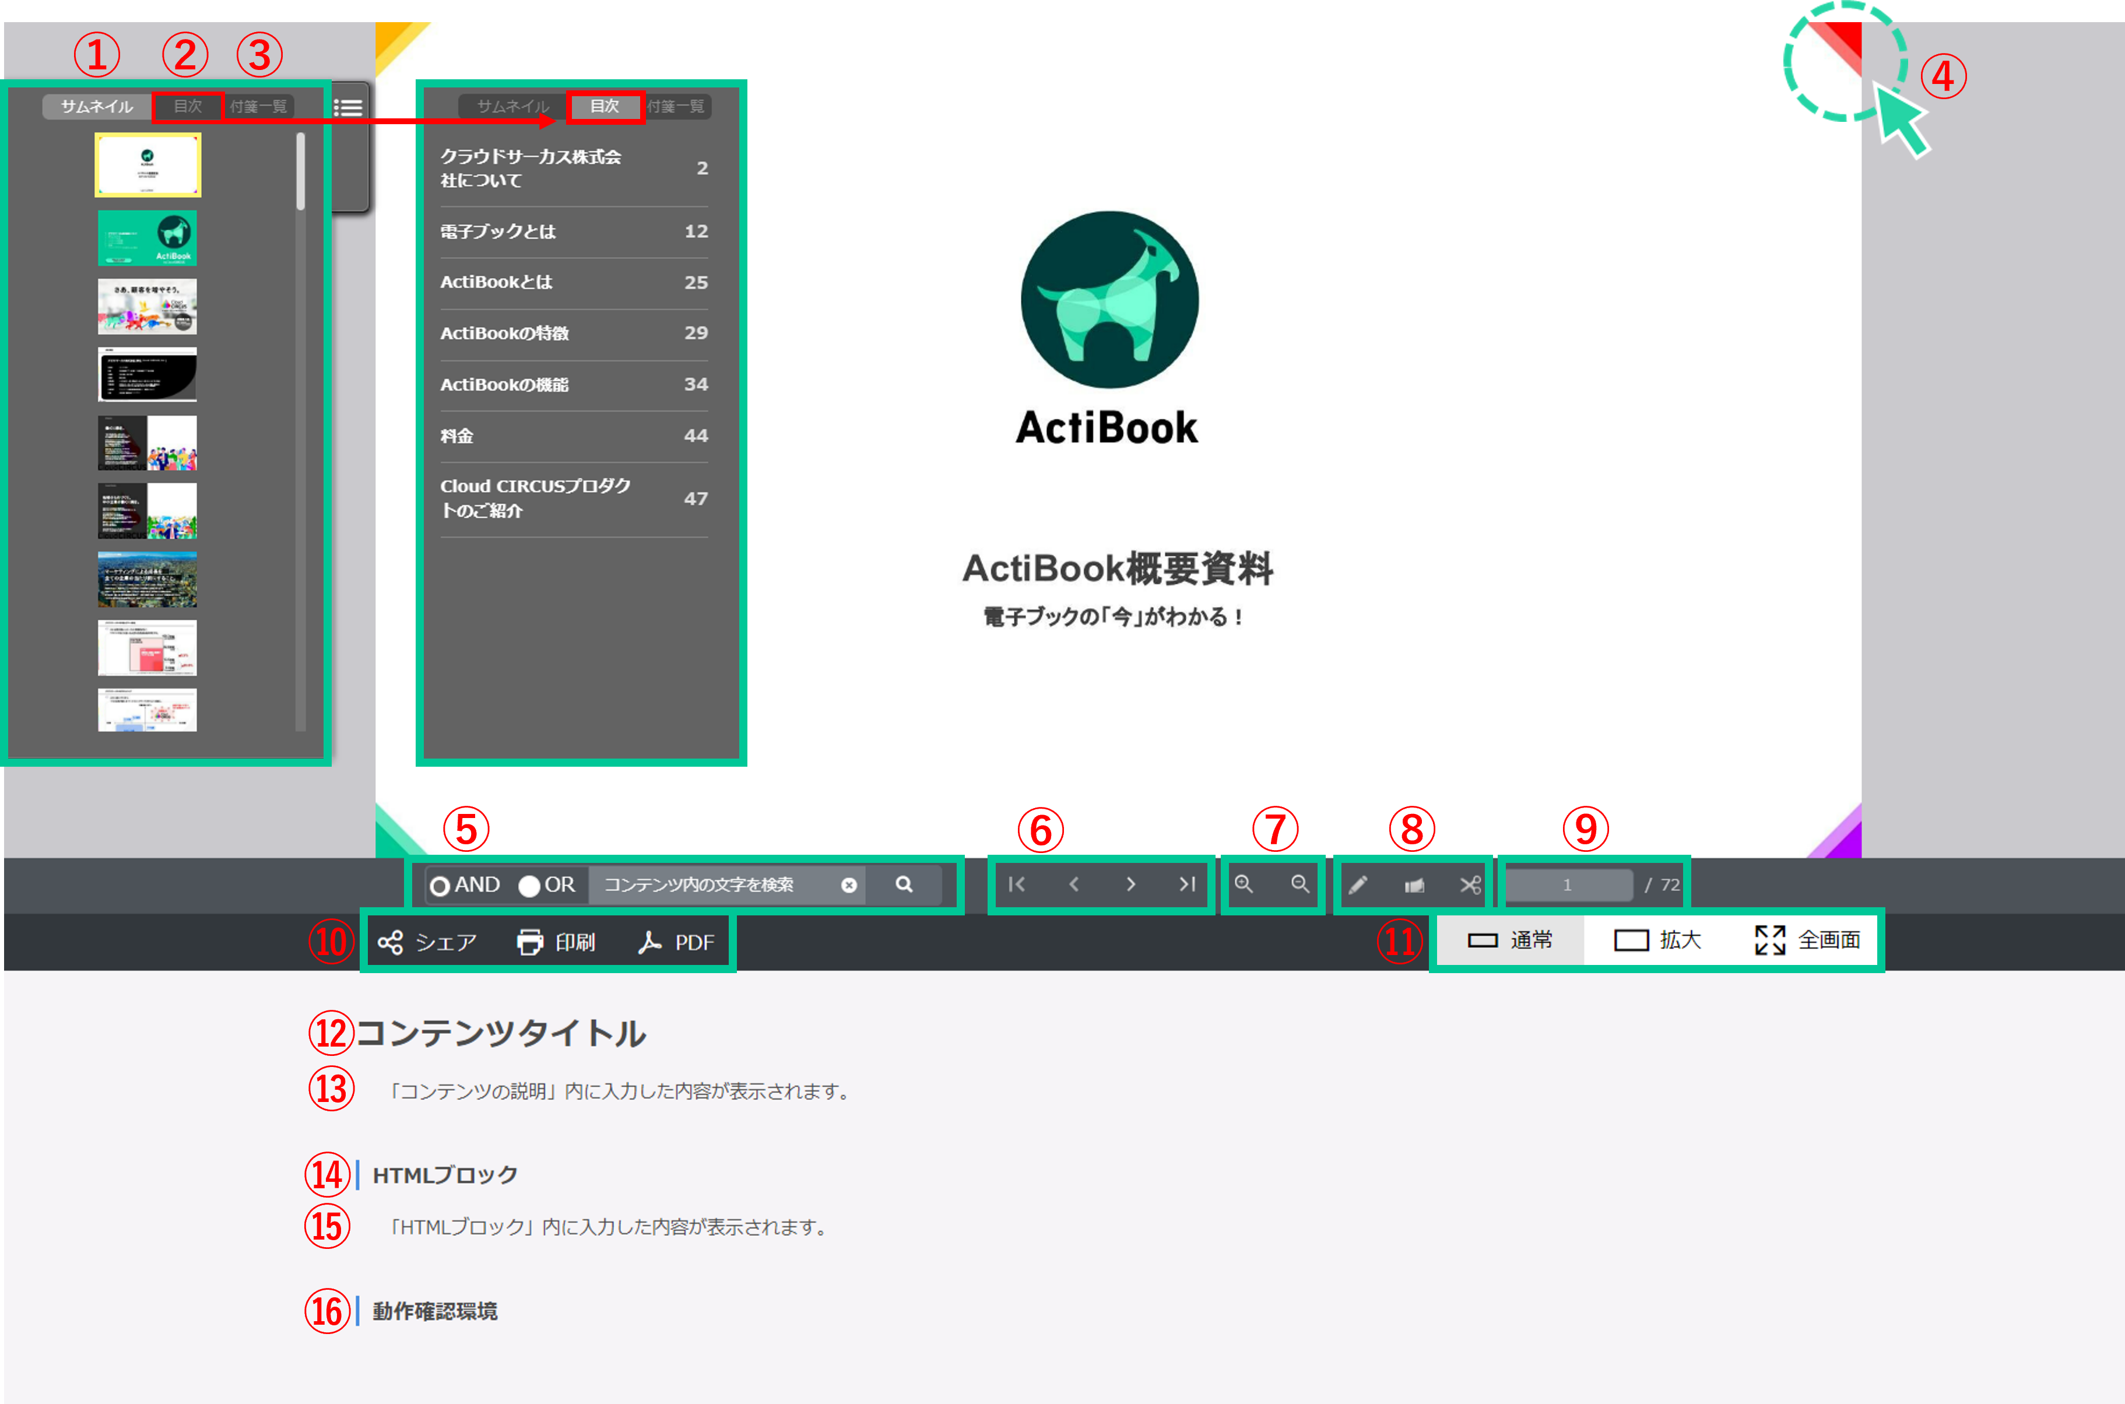The width and height of the screenshot is (2125, 1404).
Task: Click the zoom out magnifier
Action: [x=1299, y=884]
